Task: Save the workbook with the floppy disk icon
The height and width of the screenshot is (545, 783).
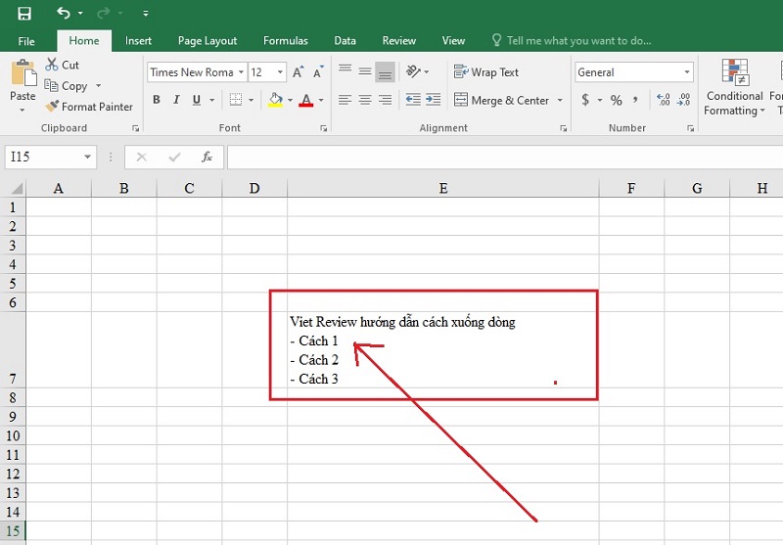Action: [x=23, y=14]
